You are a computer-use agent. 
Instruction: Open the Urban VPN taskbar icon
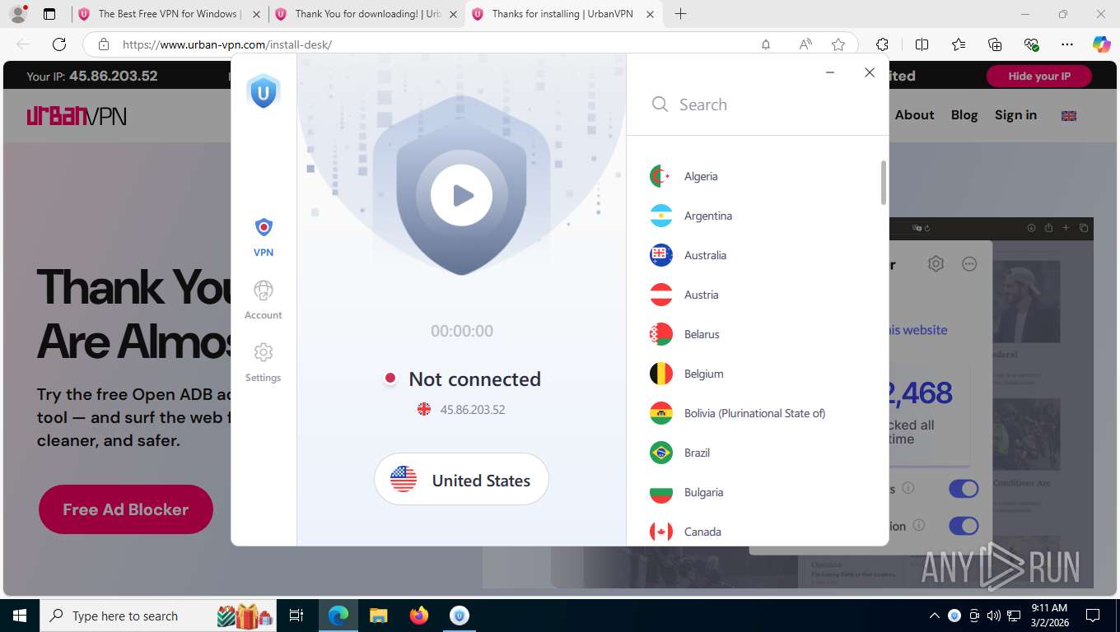(x=460, y=616)
